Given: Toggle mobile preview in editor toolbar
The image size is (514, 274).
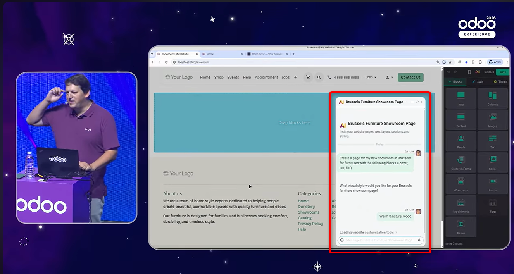Looking at the screenshot, I should [x=469, y=72].
